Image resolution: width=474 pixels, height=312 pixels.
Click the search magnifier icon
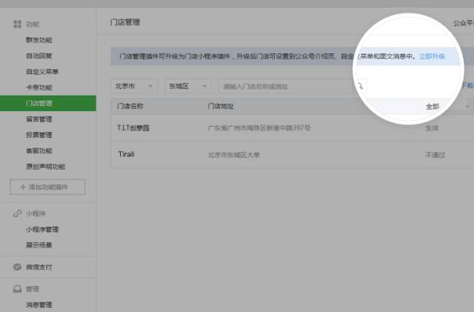pos(361,86)
